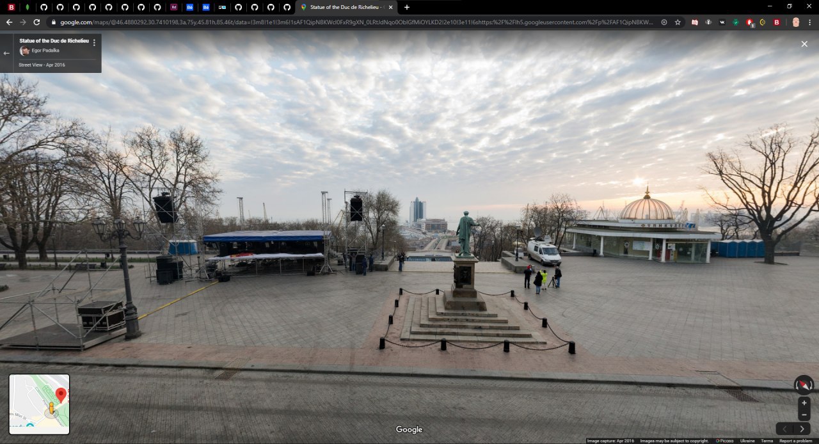Image resolution: width=819 pixels, height=444 pixels.
Task: Zoom in with the plus button
Action: pos(804,402)
